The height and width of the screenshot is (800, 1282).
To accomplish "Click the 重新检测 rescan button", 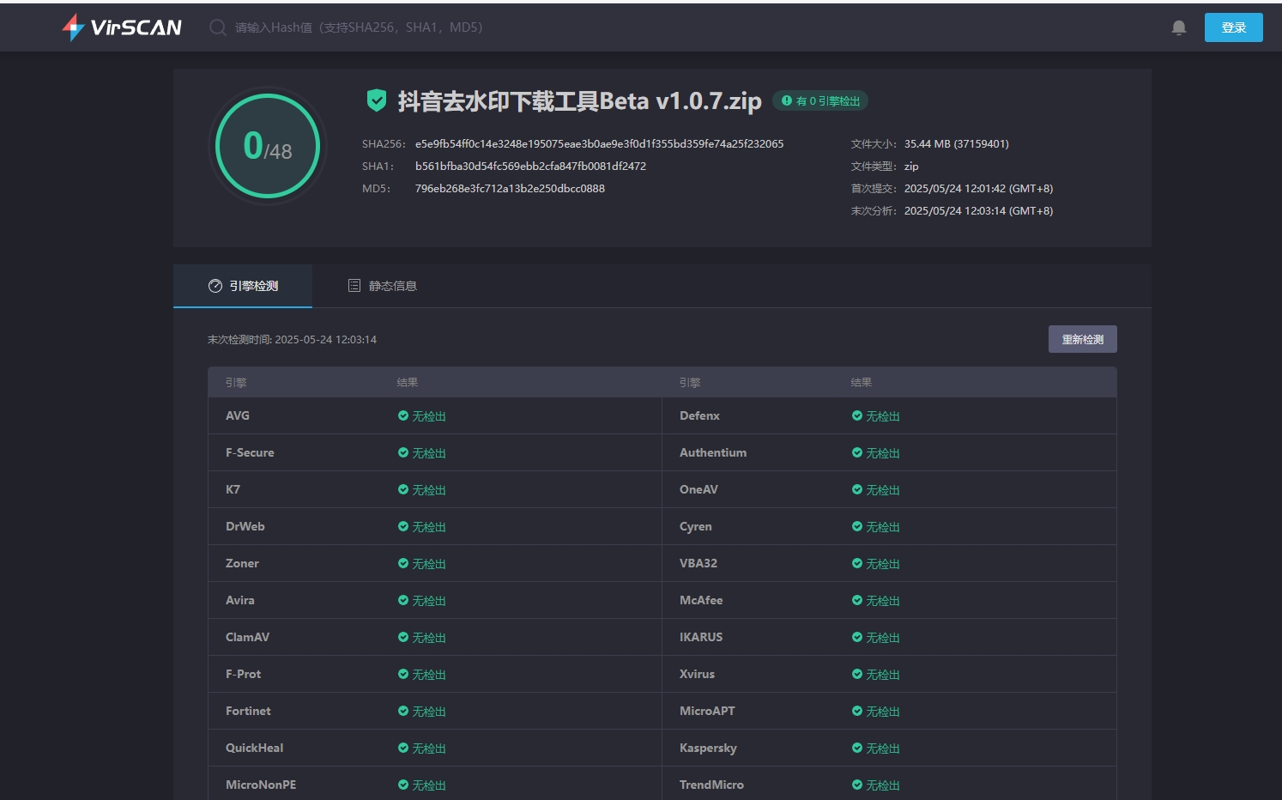I will click(1083, 339).
